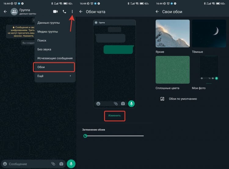Screen dimensions: 229x169
Task: Select Обои from the menu
Action: [x=54, y=67]
